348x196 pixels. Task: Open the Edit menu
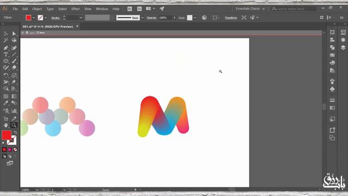click(x=25, y=9)
